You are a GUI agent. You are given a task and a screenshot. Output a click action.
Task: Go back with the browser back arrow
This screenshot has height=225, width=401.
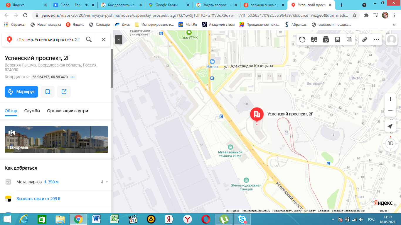coord(6,15)
